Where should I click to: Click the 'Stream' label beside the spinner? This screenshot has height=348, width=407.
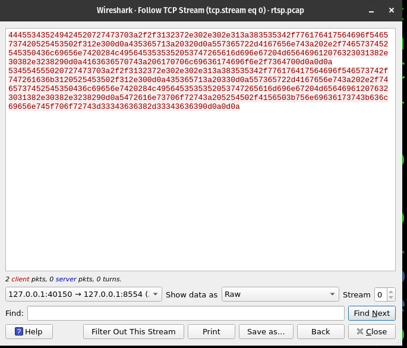point(356,294)
